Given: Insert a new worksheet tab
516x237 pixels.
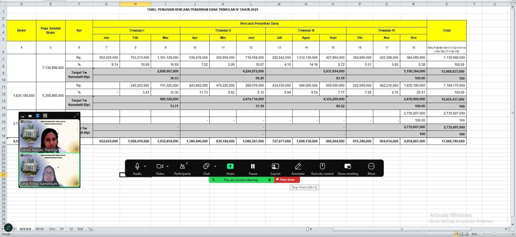Looking at the screenshot, I should click(91, 229).
